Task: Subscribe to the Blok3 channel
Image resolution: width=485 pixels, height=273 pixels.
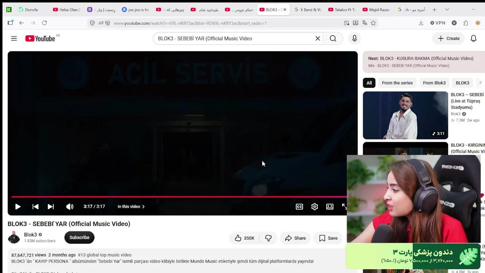Action: coord(79,238)
